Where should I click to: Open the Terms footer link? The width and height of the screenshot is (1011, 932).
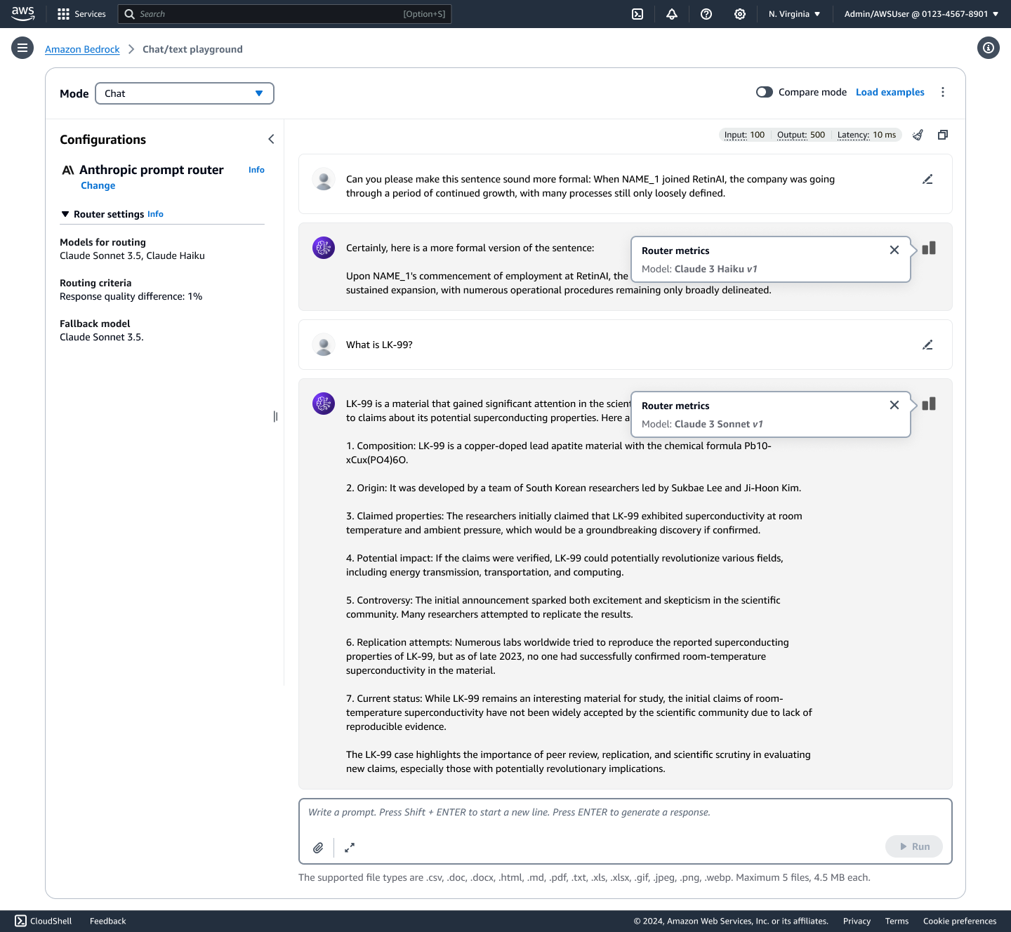[x=897, y=921]
